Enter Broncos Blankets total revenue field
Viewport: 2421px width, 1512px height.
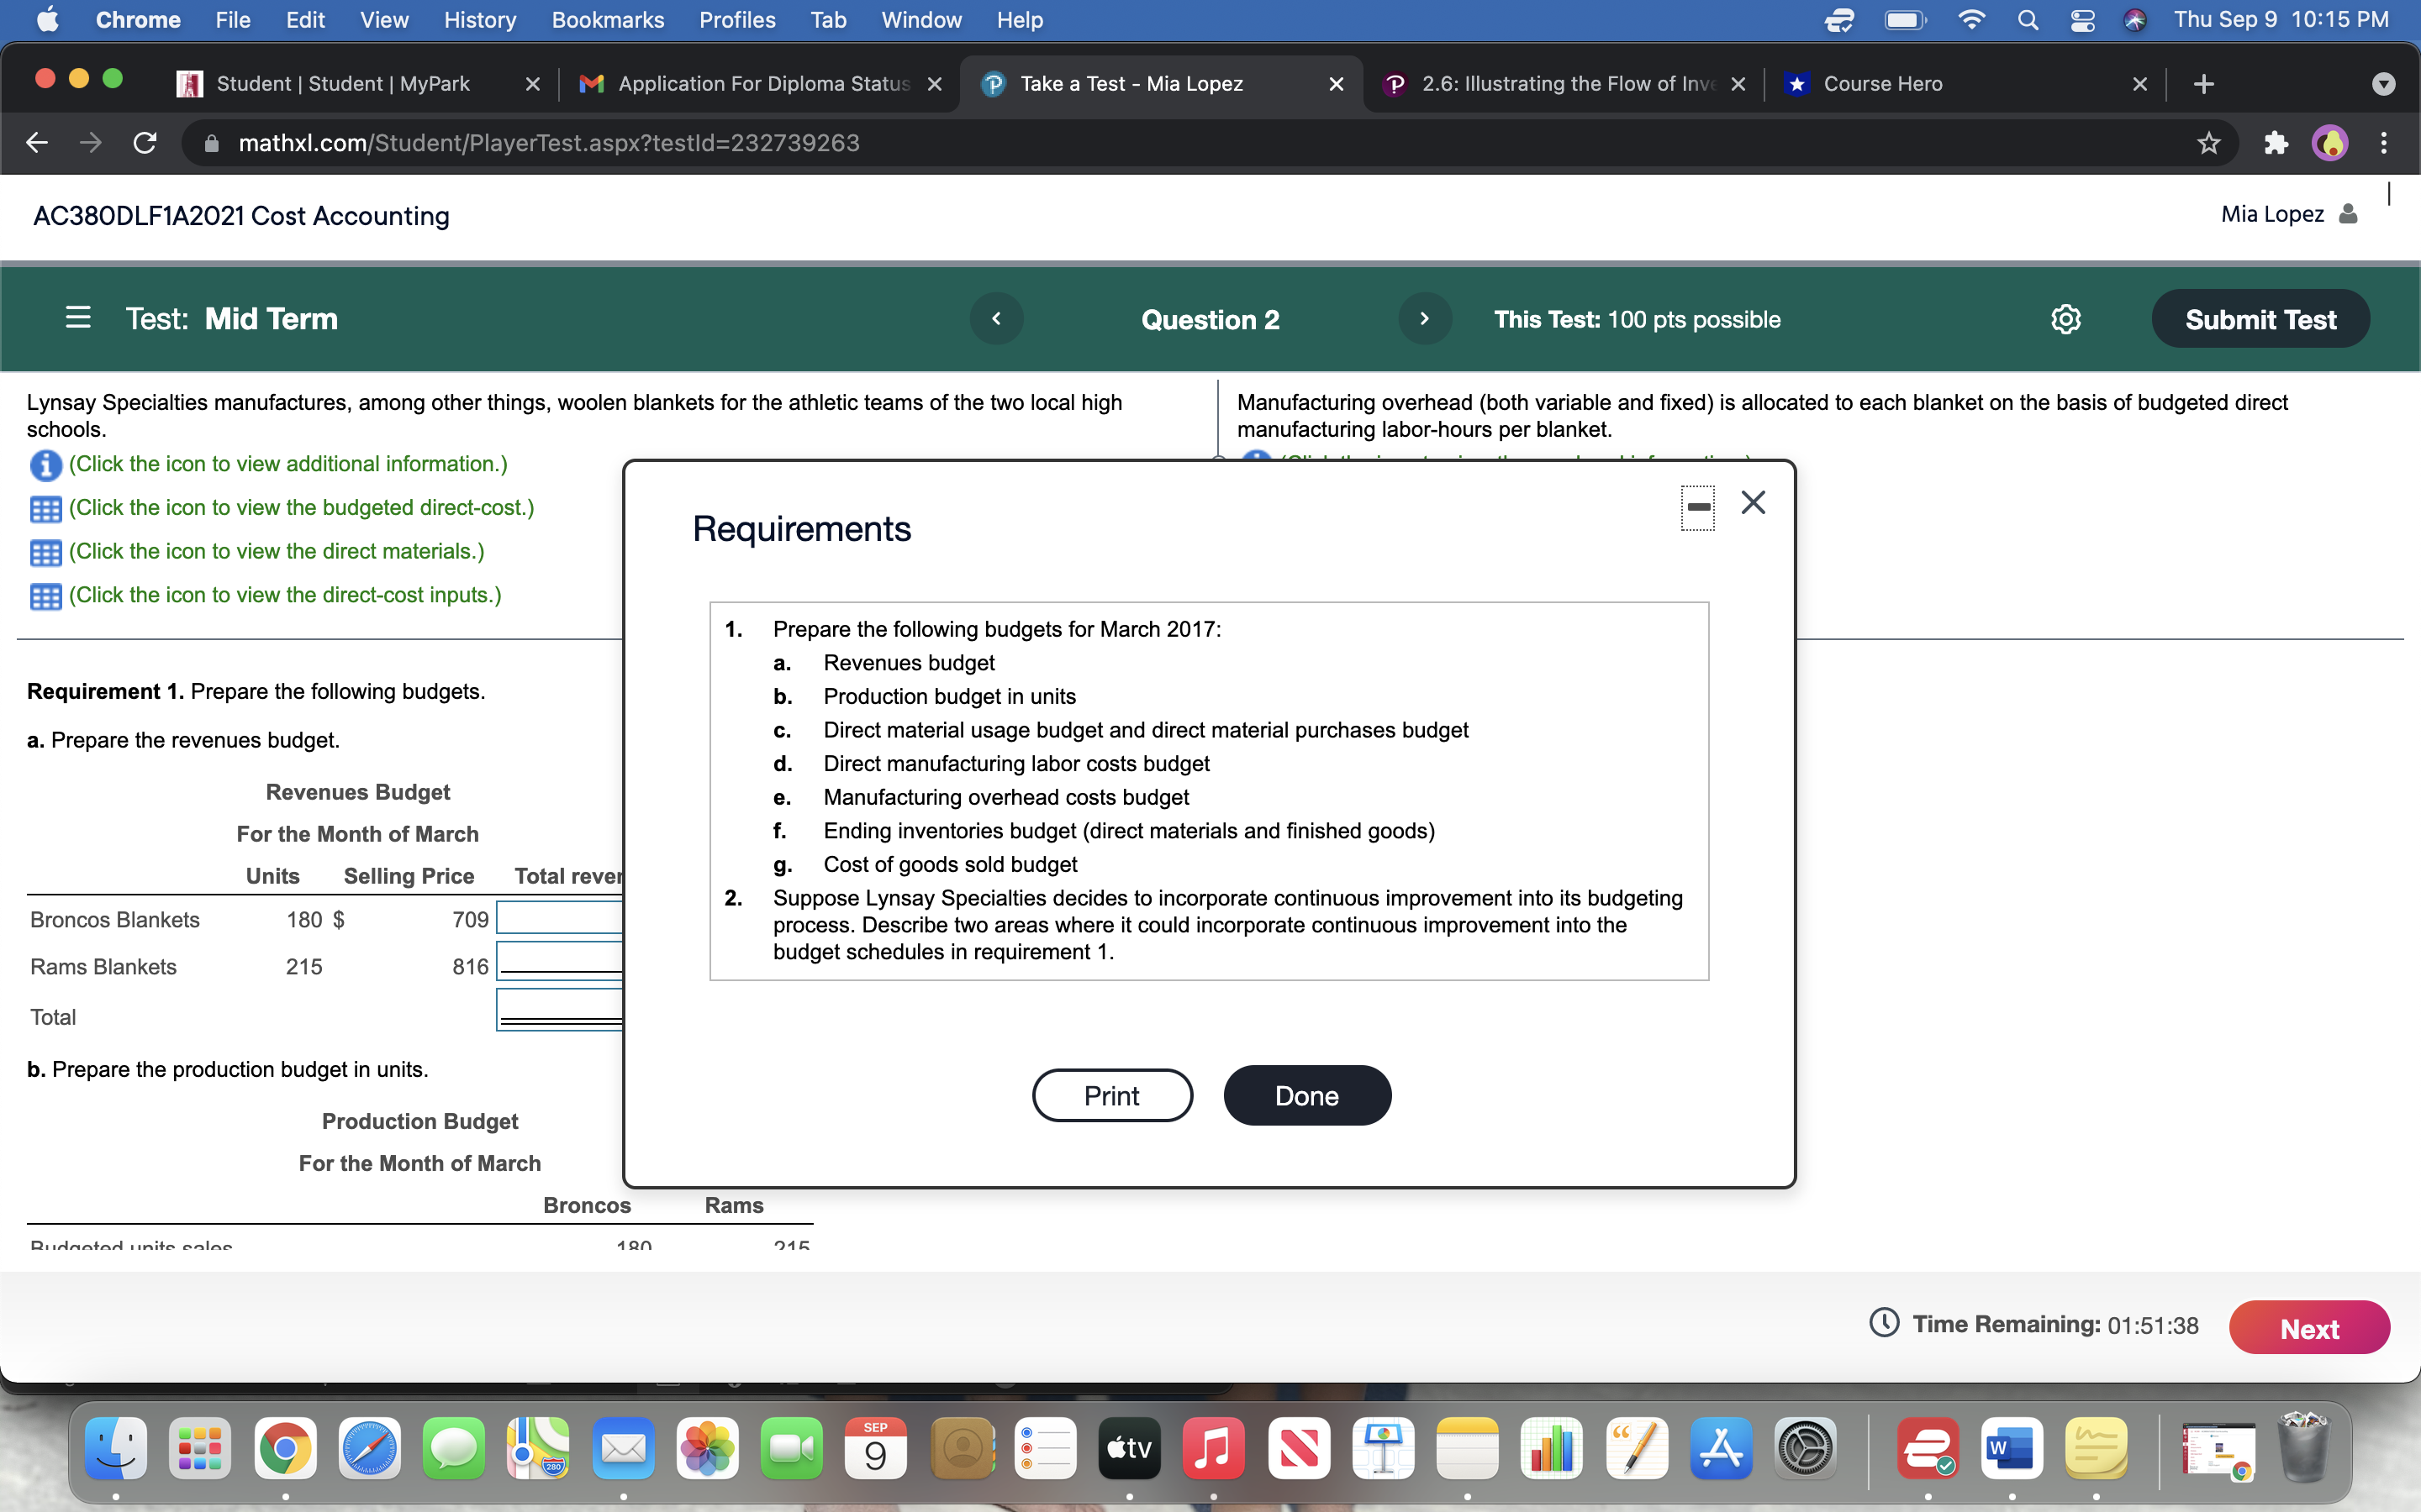[x=560, y=918]
